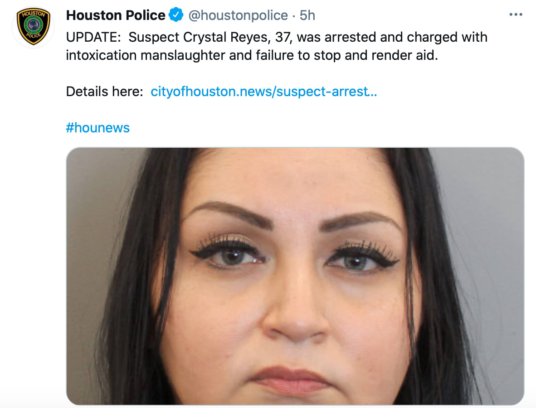Viewport: 536px width, 408px height.
Task: Open the three-dot more options menu
Action: click(516, 15)
